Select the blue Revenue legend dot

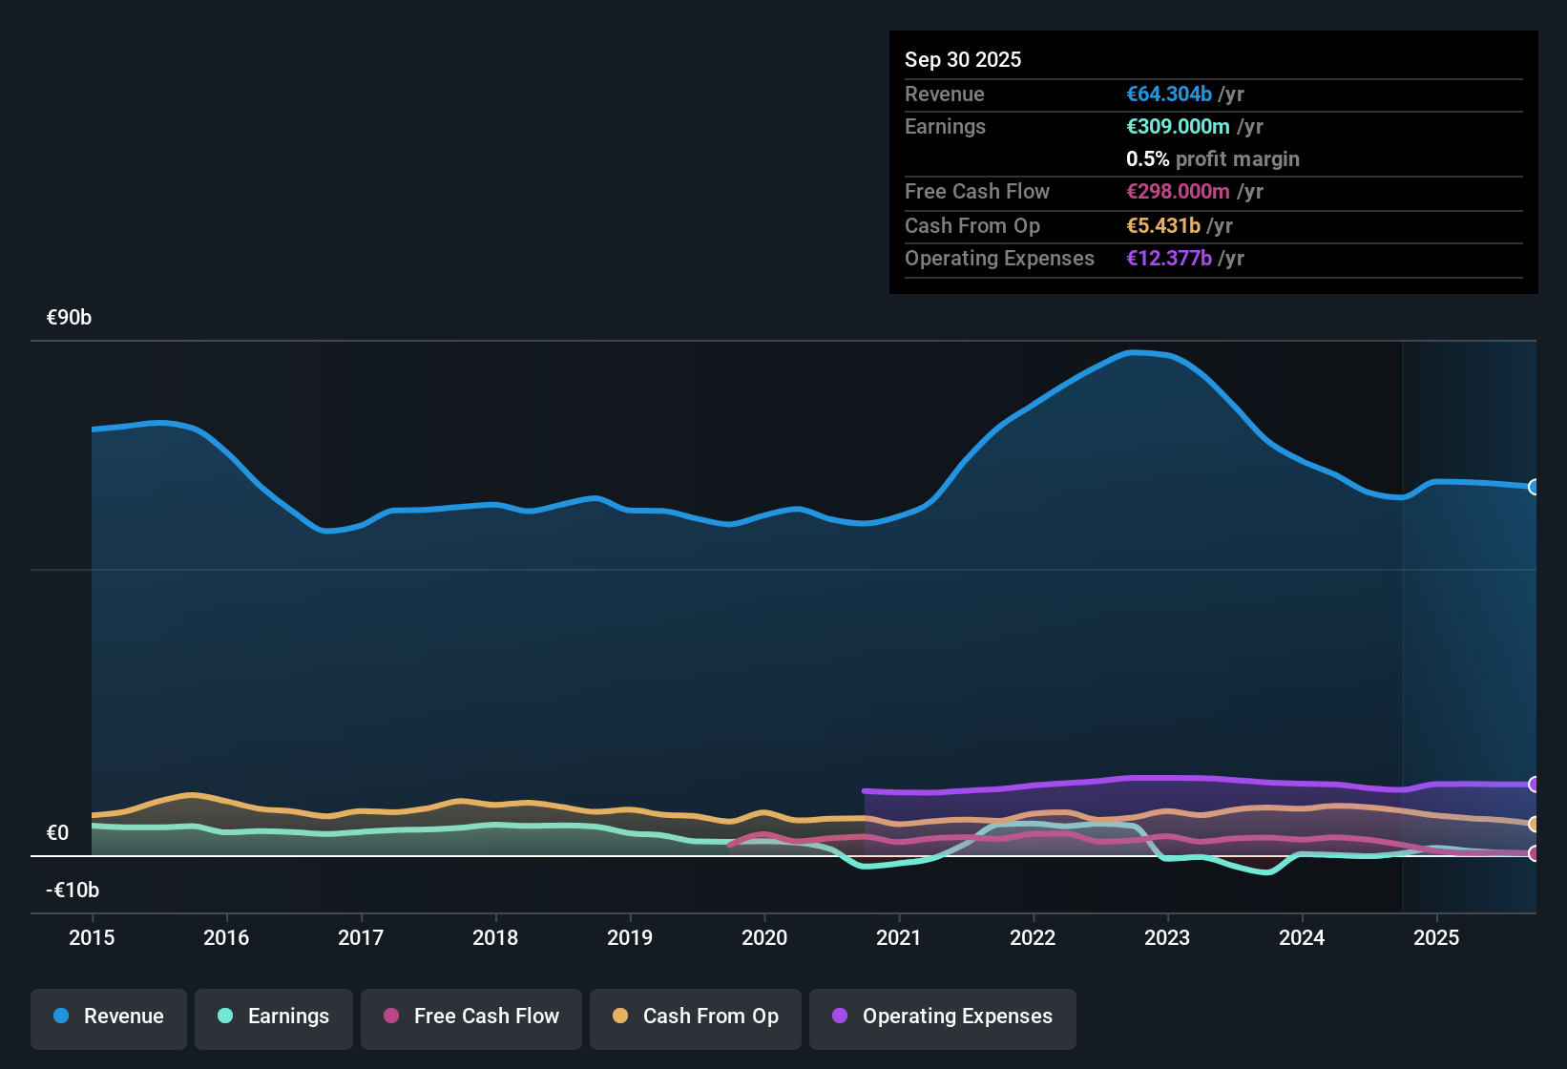click(60, 1017)
